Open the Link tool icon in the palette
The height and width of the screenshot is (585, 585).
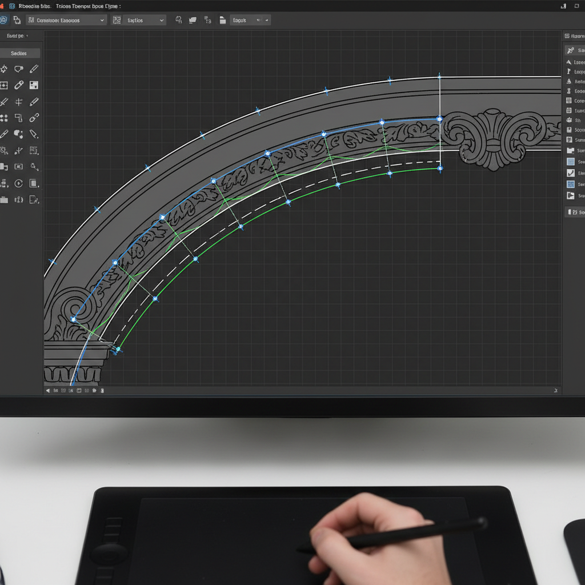(x=33, y=118)
